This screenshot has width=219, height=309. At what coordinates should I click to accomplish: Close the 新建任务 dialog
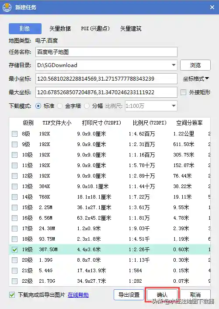click(212, 7)
